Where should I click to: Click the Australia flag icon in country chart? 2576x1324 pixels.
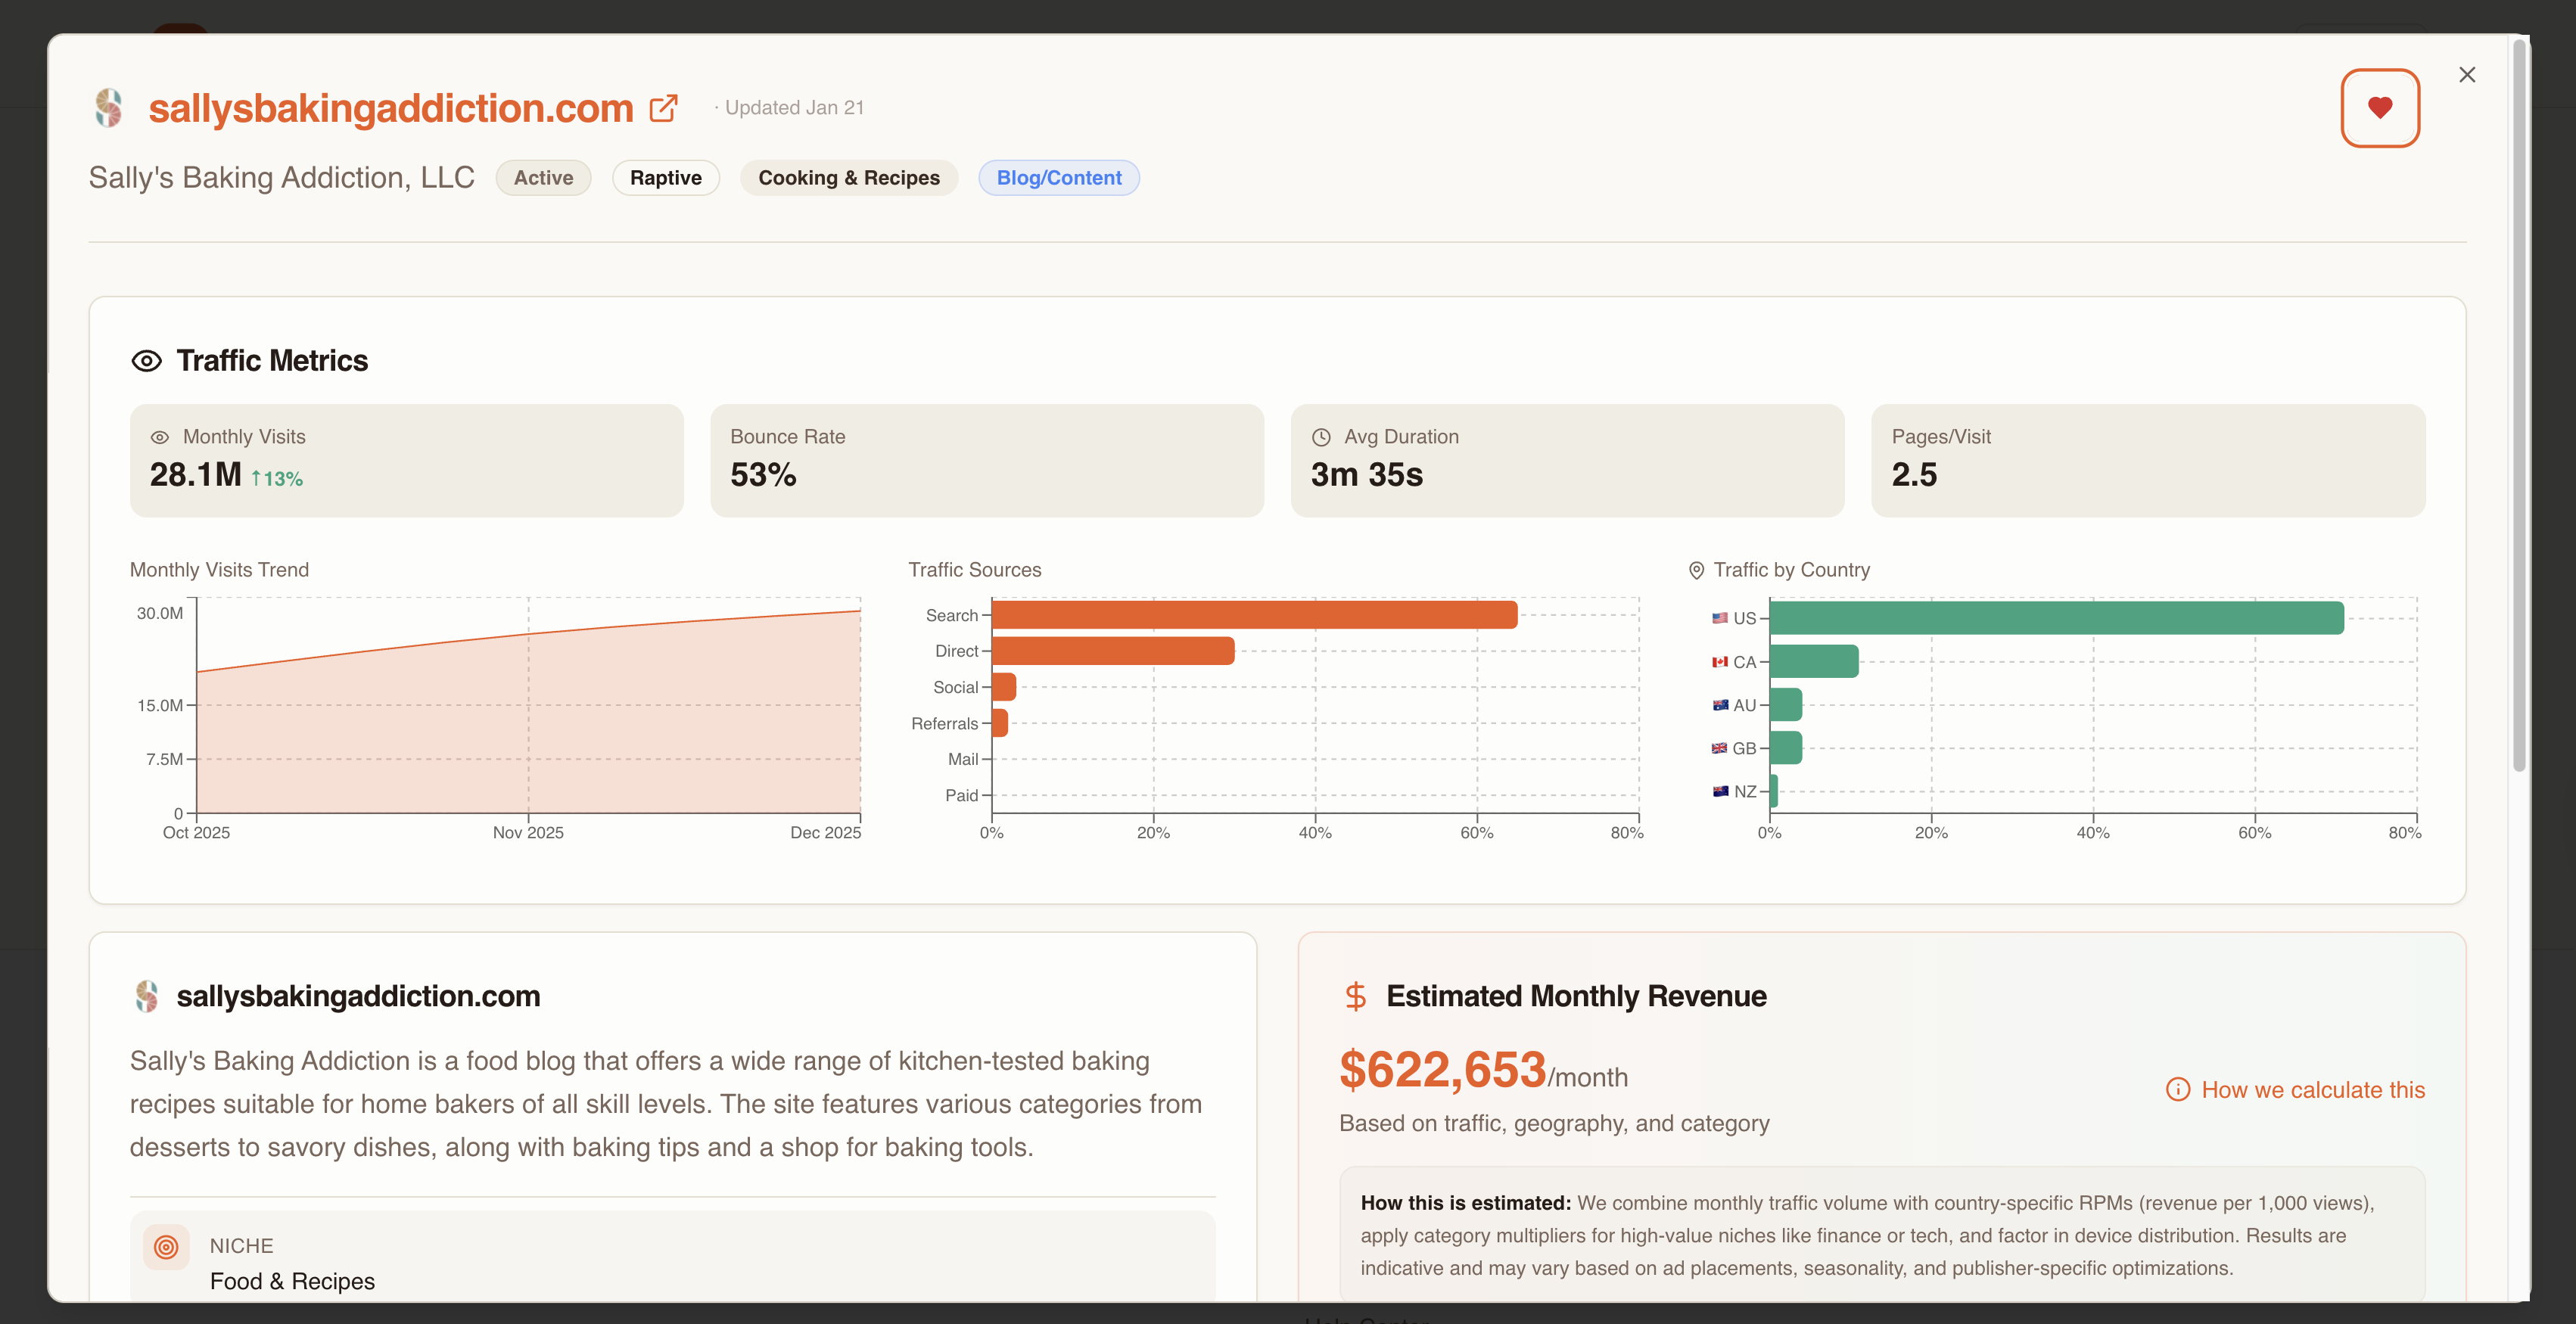(x=1720, y=705)
